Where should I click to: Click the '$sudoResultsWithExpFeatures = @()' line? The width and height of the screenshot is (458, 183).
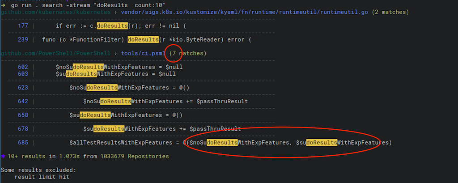[126, 115]
